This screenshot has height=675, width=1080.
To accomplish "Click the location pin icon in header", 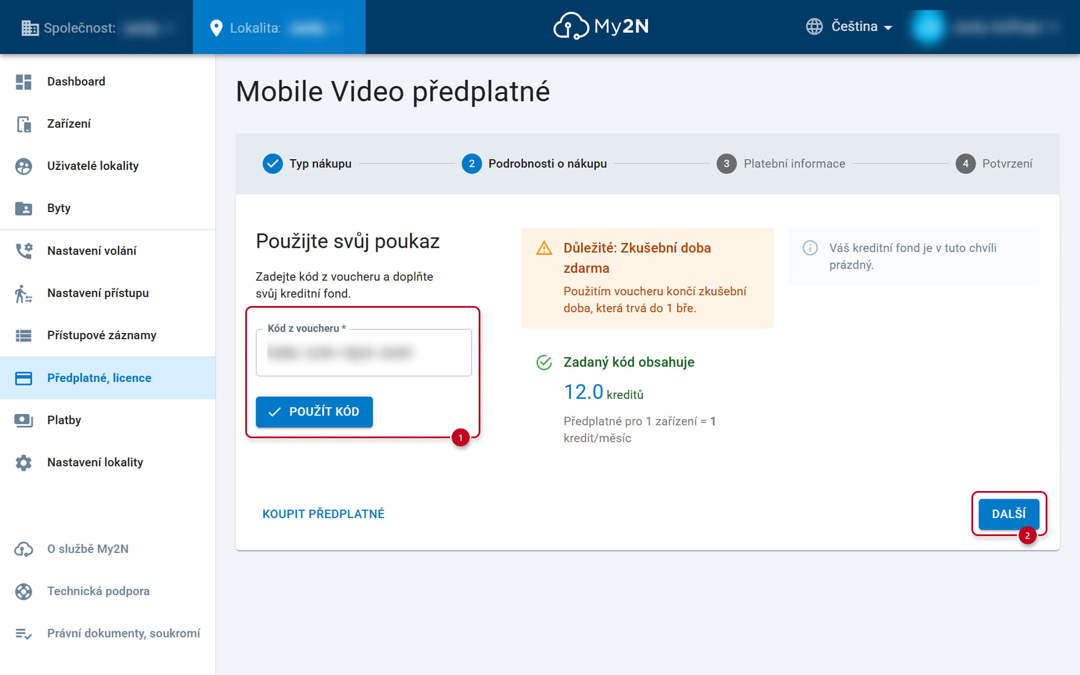I will (x=216, y=28).
